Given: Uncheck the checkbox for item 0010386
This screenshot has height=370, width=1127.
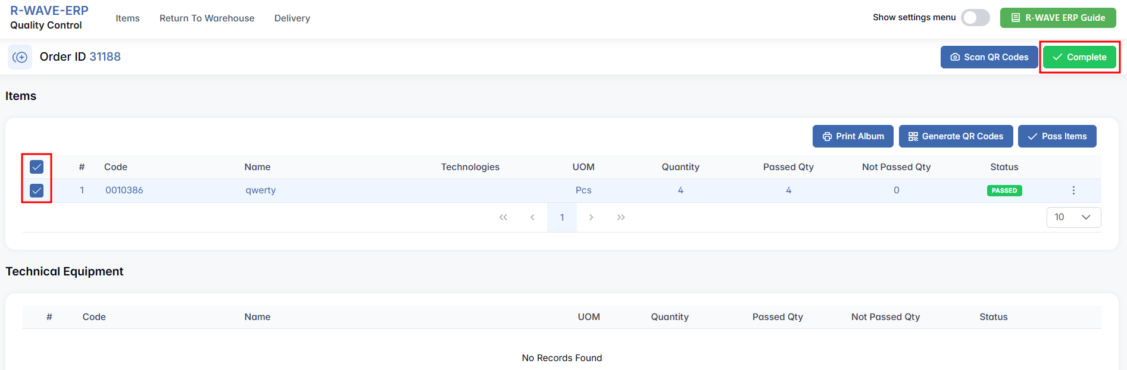Looking at the screenshot, I should [x=37, y=190].
